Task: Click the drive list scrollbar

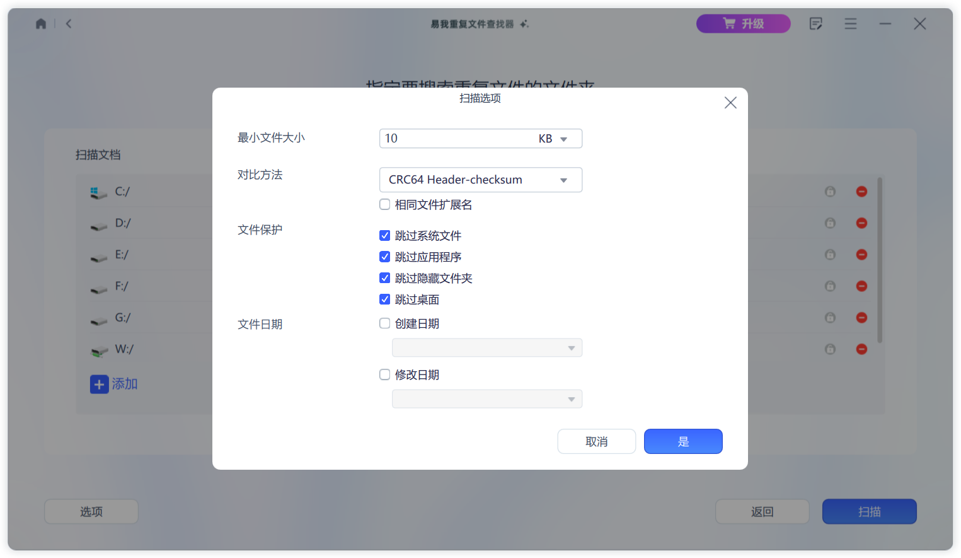Action: [880, 260]
